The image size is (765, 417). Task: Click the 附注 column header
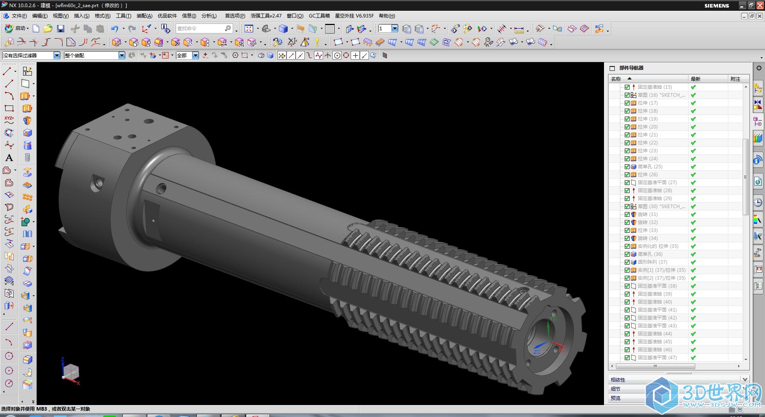pos(738,79)
